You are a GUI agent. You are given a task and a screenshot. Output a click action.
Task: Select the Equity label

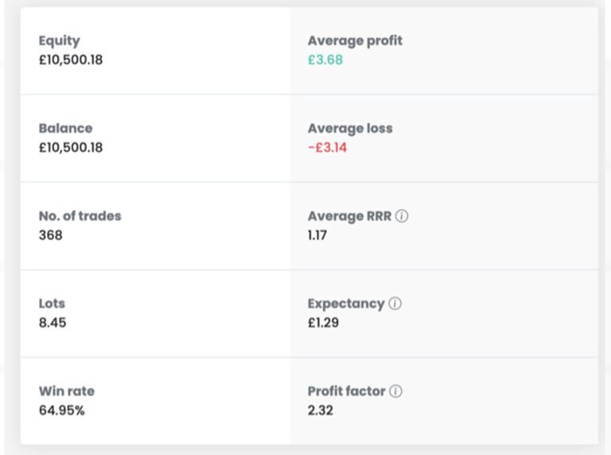60,41
